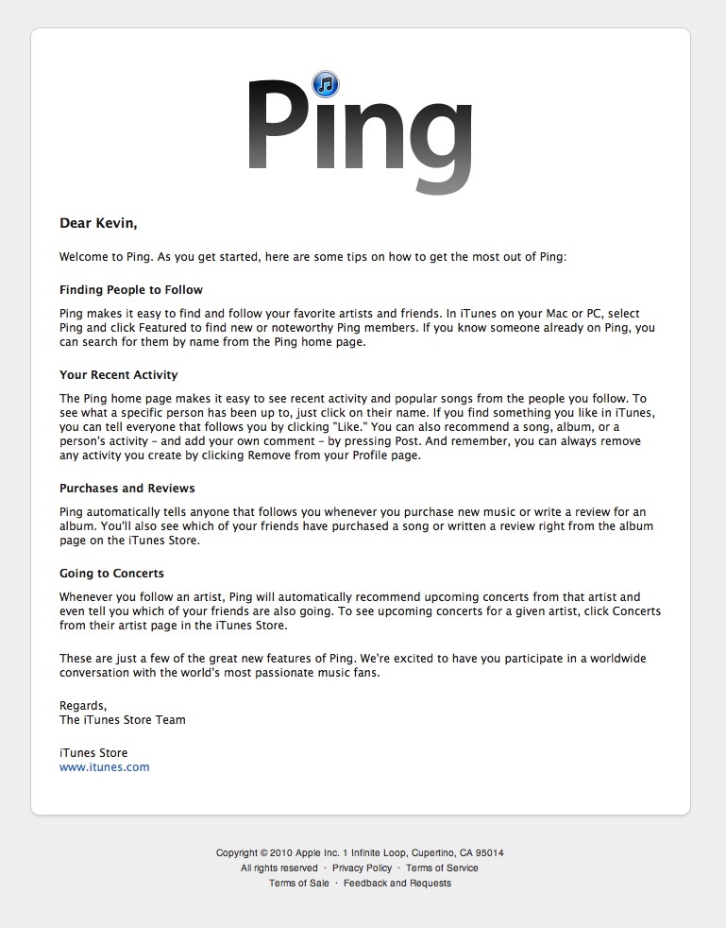Open the Terms of Sale link
Viewport: 726px width, 928px height.
pos(298,883)
